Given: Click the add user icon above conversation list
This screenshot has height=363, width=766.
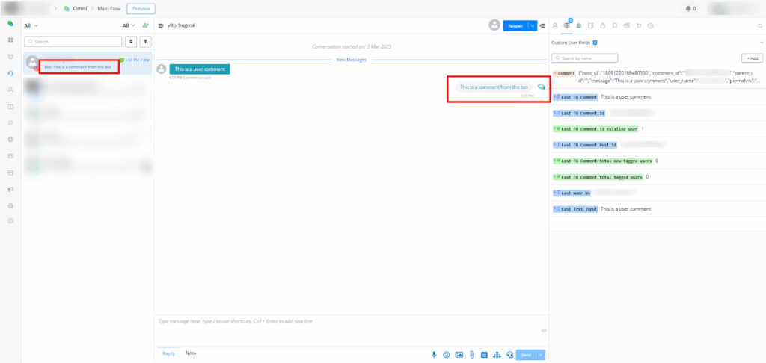Looking at the screenshot, I should (x=145, y=25).
